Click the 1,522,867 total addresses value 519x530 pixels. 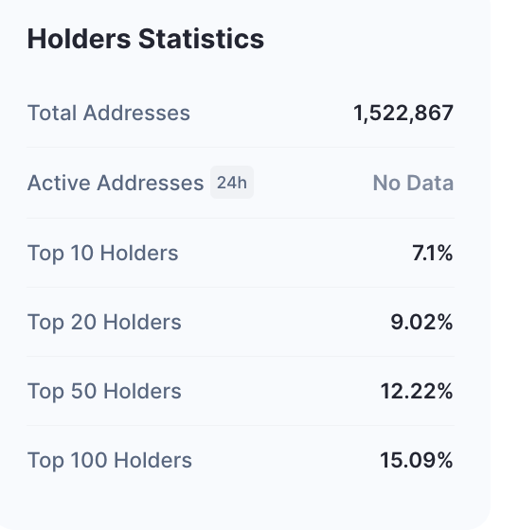point(403,113)
